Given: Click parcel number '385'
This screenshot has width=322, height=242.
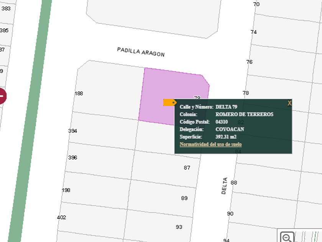Looking at the screenshot, I should click(4, 30).
